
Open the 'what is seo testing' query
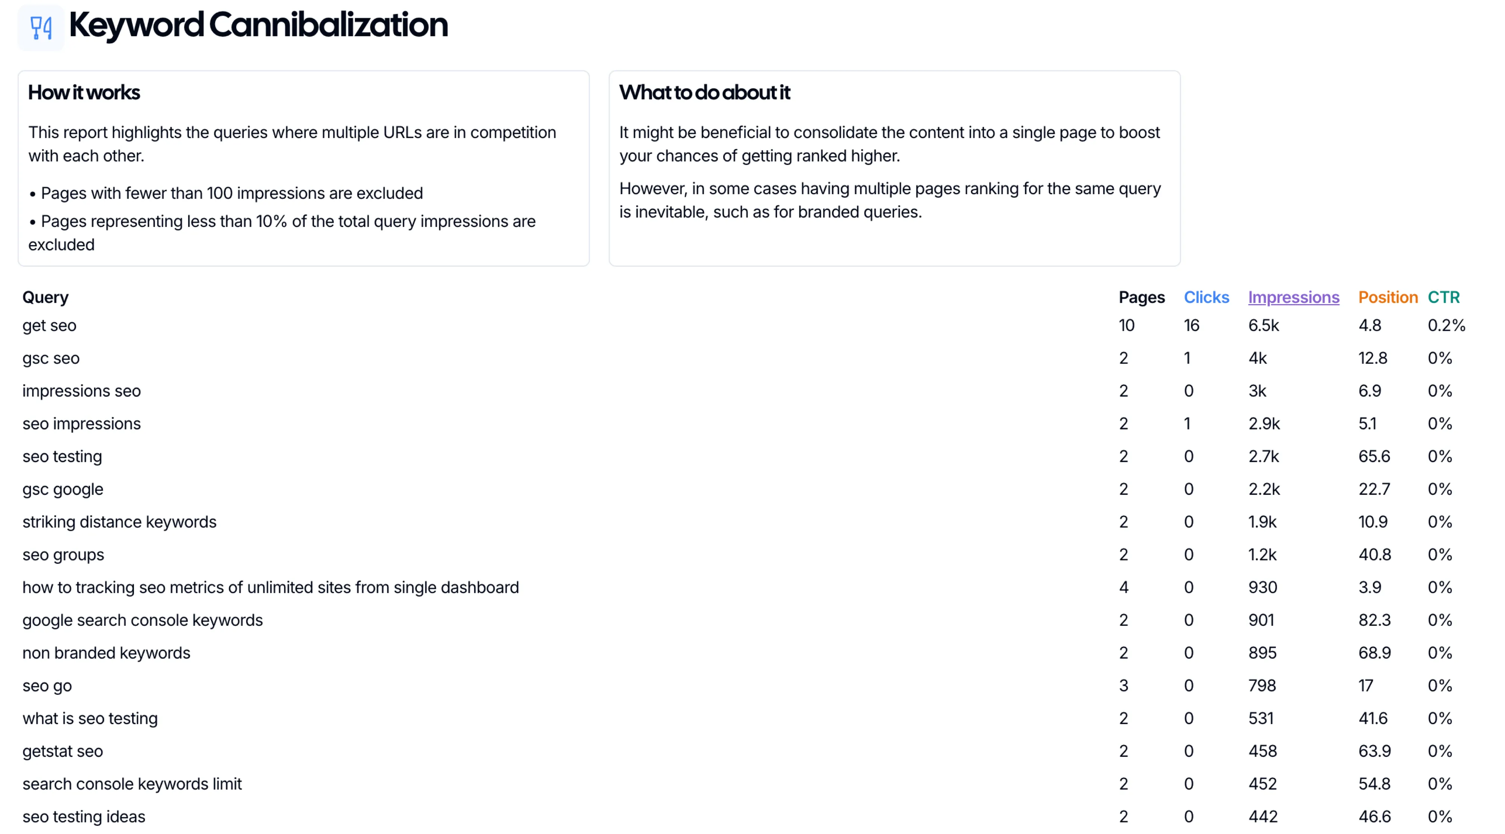pyautogui.click(x=91, y=718)
